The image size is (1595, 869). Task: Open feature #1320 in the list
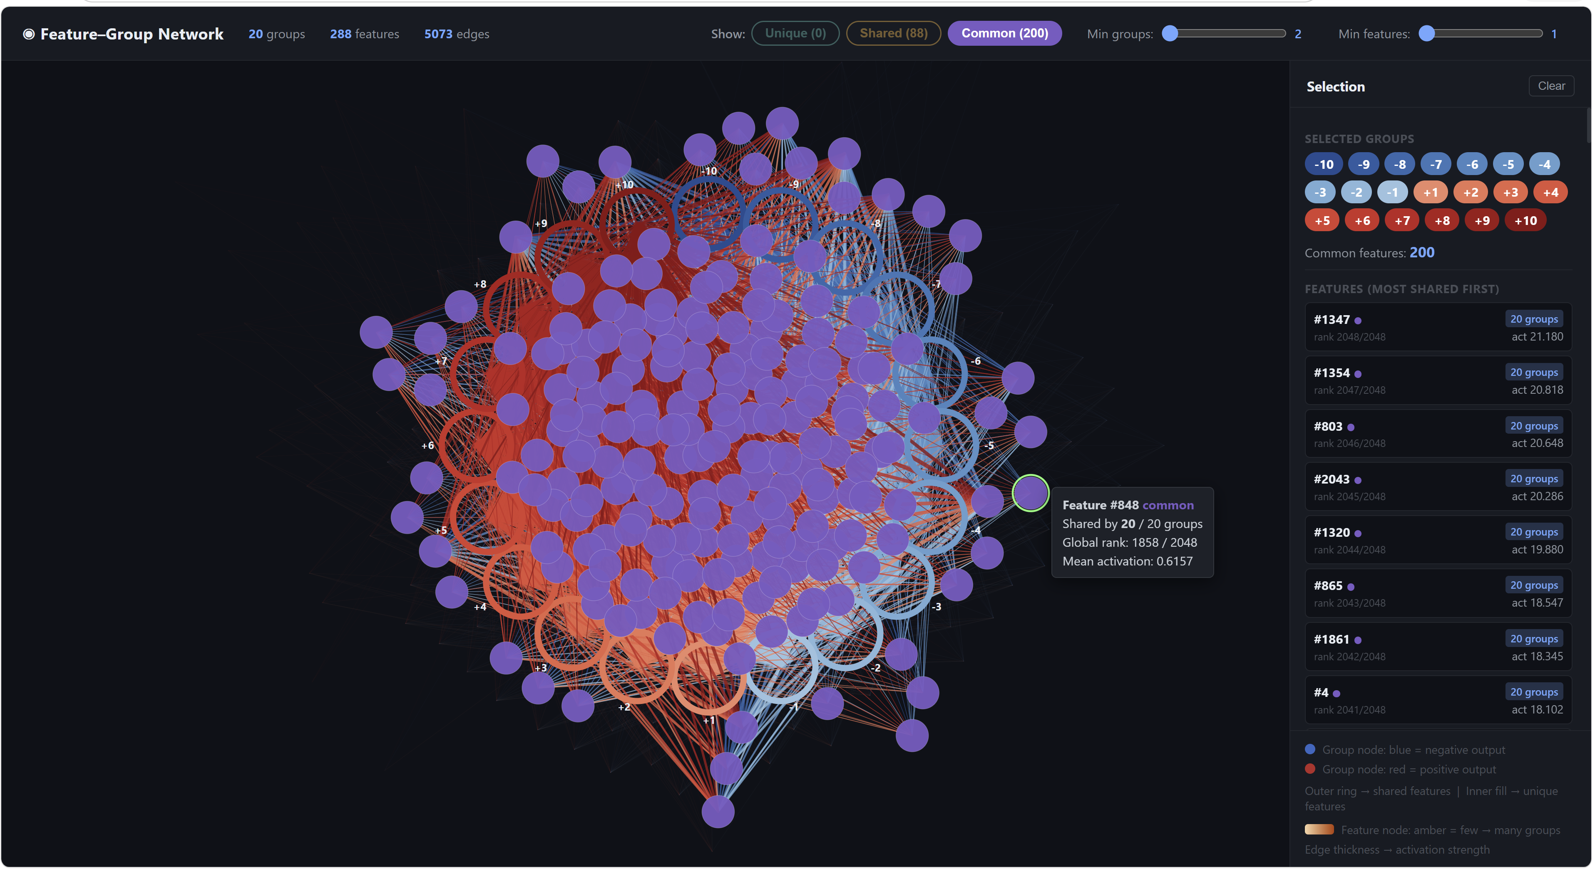click(x=1438, y=540)
